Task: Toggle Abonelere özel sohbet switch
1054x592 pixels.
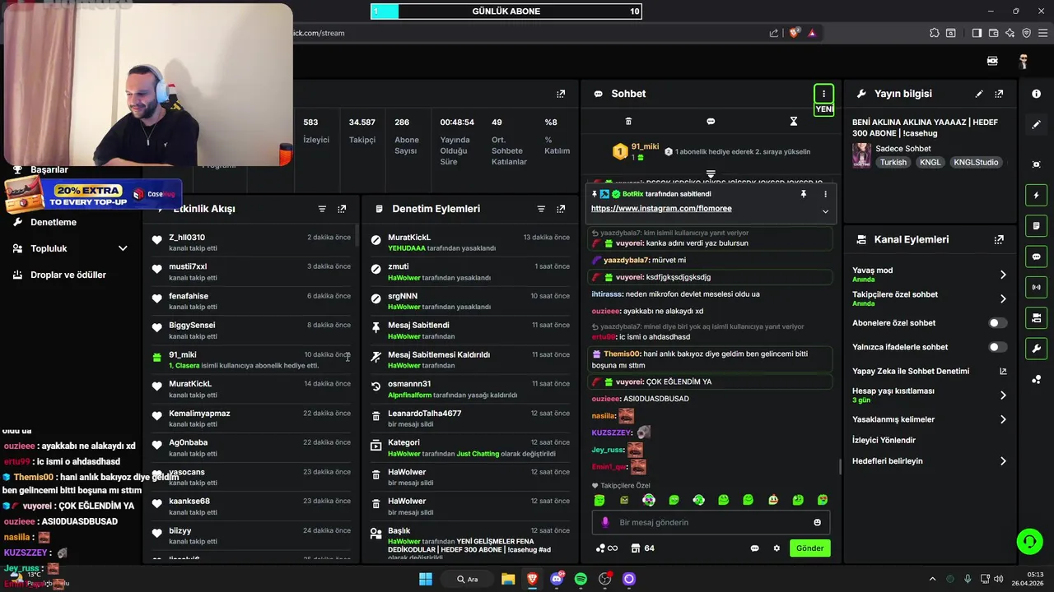Action: [x=997, y=323]
